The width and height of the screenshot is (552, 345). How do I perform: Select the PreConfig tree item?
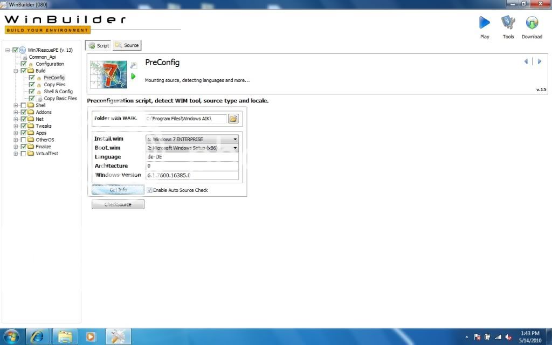(54, 78)
